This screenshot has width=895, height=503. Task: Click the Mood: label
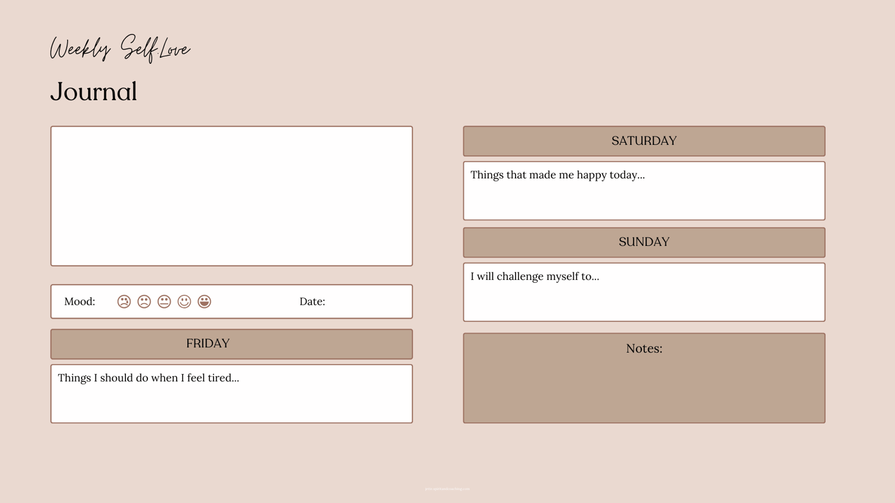79,301
